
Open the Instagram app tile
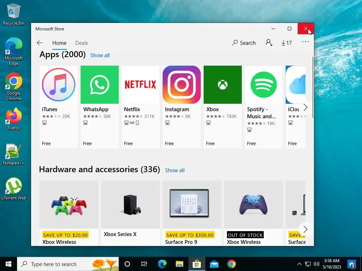182,107
